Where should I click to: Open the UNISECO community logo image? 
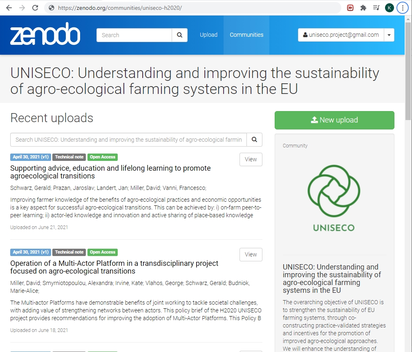pos(334,198)
